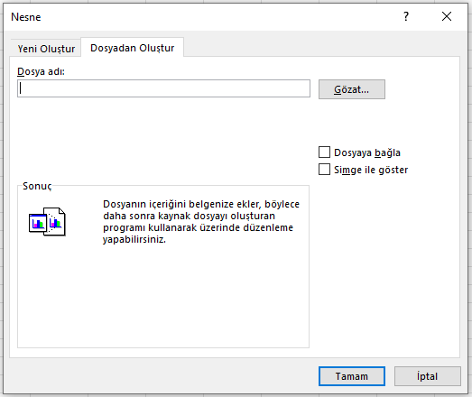Open file browser via Gözat... button
Image resolution: width=472 pixels, height=397 pixels.
tap(352, 89)
